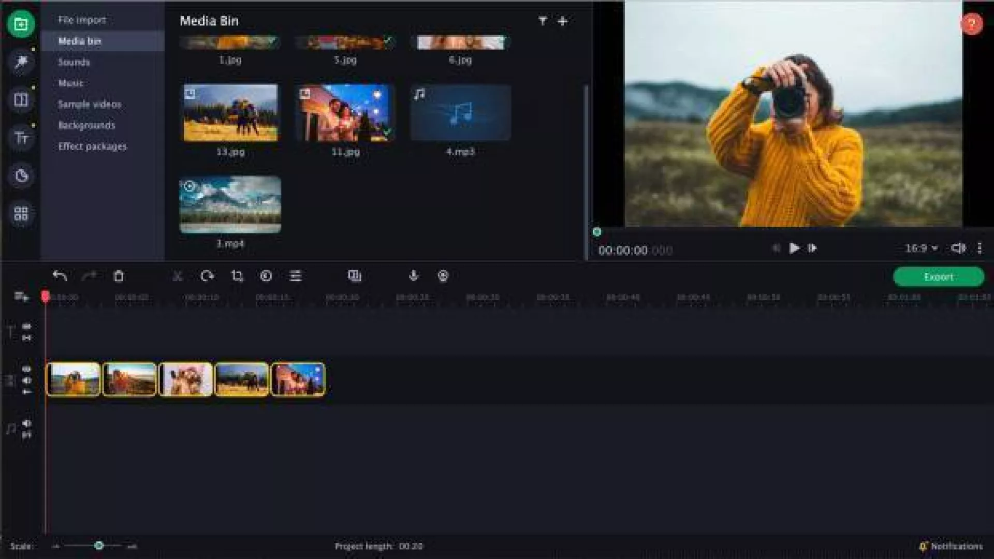Select the 3.mp4 thumbnail in Media Bin

pos(230,205)
